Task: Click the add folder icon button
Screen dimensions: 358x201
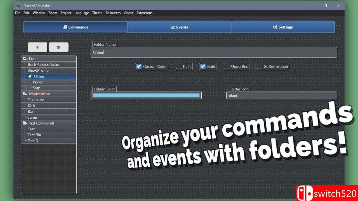Action: pyautogui.click(x=58, y=47)
